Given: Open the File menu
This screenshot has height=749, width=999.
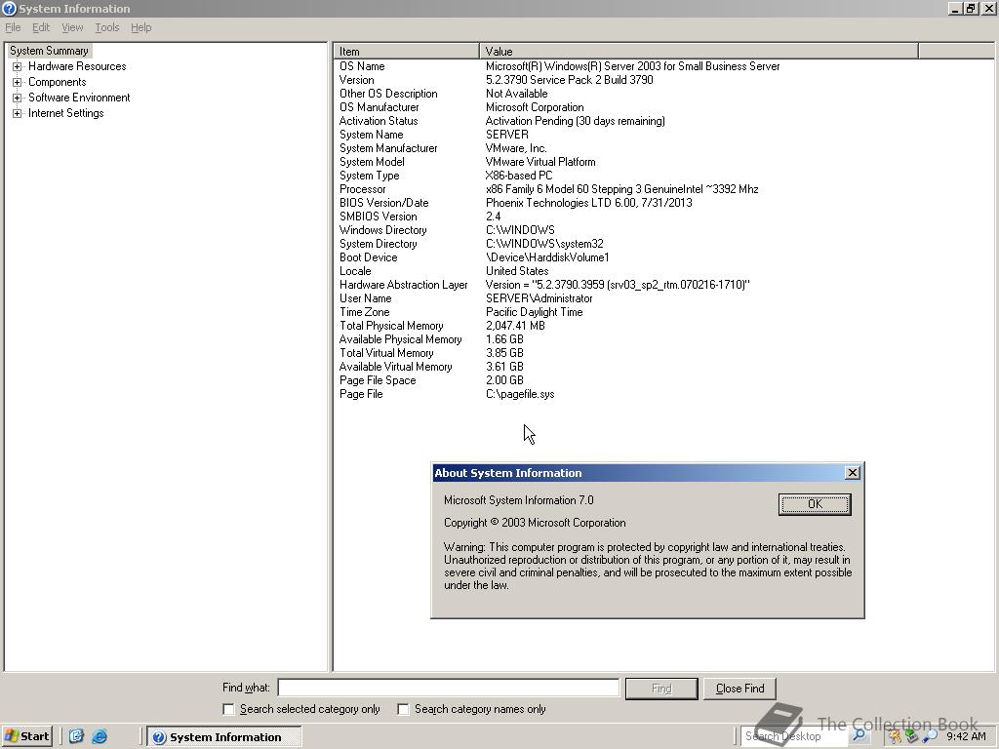Looking at the screenshot, I should [13, 27].
